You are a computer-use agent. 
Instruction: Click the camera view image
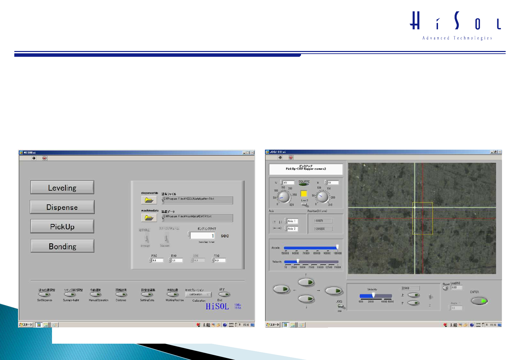422,218
